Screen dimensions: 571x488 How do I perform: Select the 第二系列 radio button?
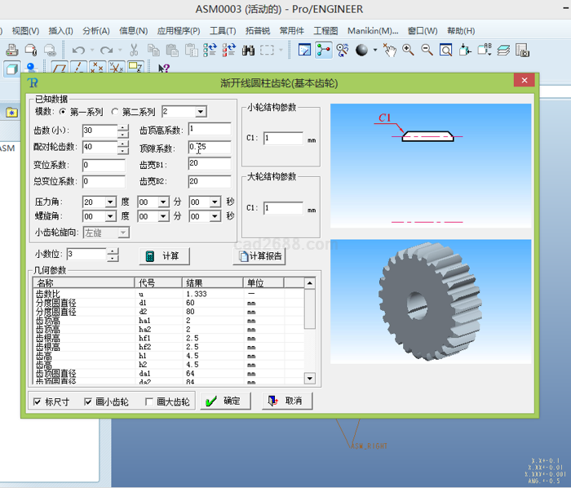click(x=115, y=112)
